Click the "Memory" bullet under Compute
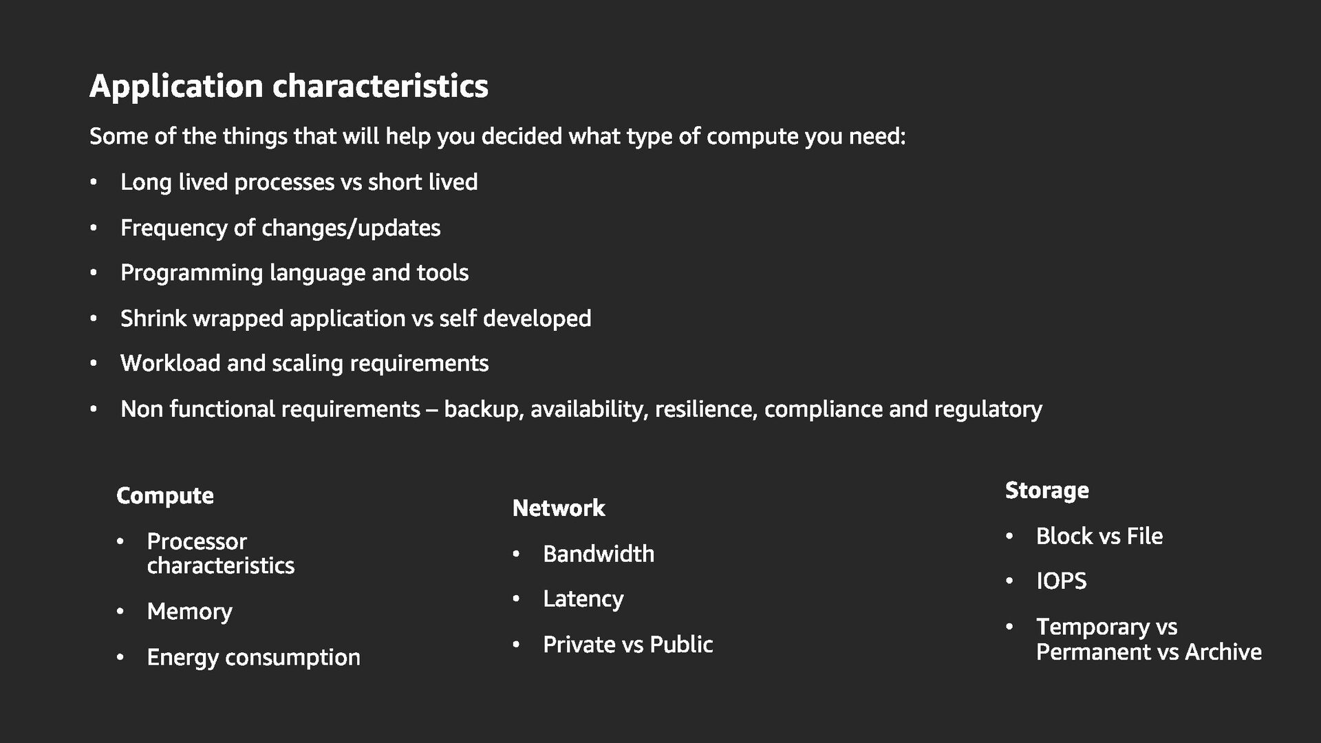The height and width of the screenshot is (743, 1321). pyautogui.click(x=189, y=612)
